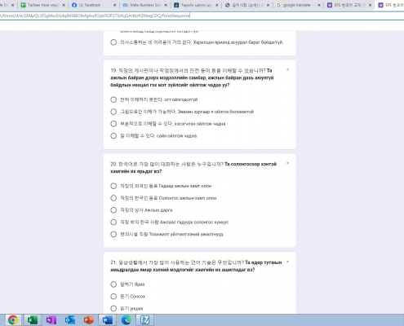Open Chrome from the taskbar

point(13,319)
